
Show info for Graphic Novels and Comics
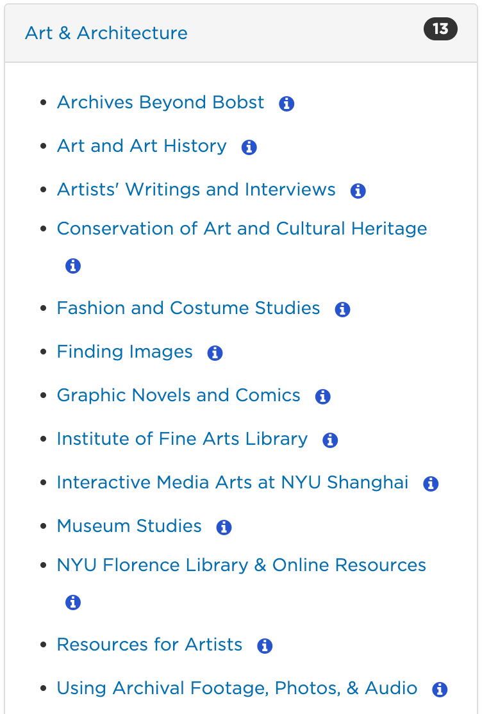322,397
